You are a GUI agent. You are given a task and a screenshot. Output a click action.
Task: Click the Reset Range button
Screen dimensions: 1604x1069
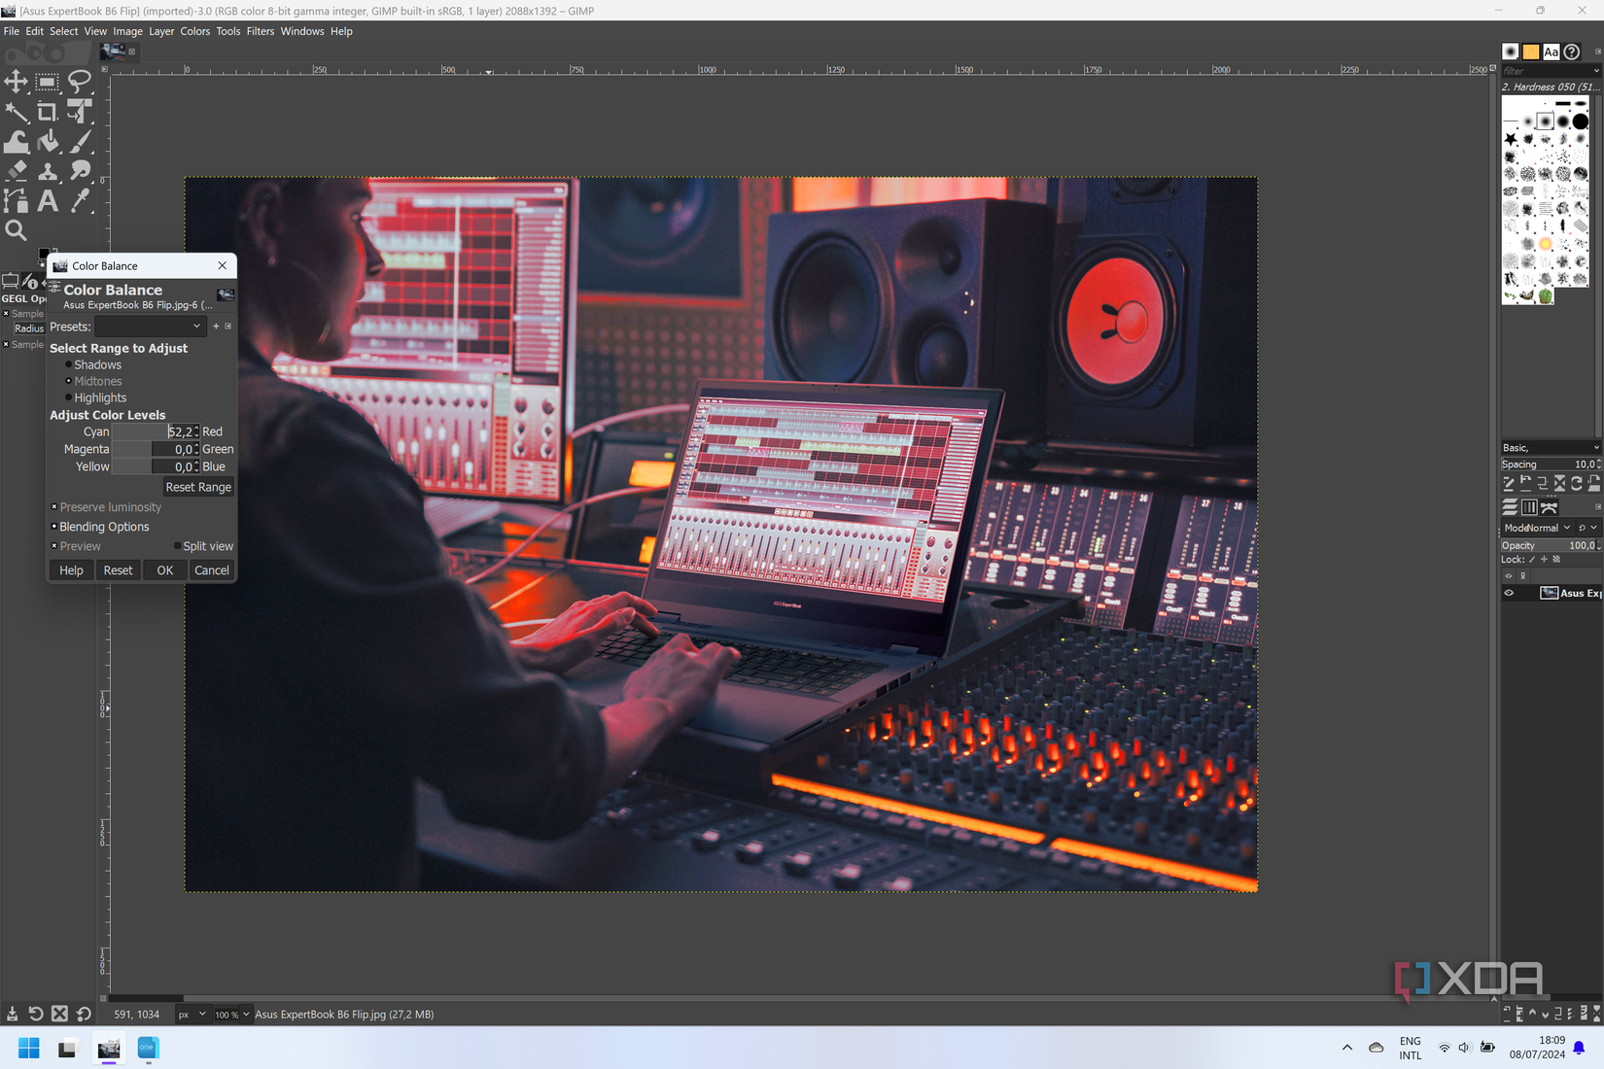coord(198,487)
